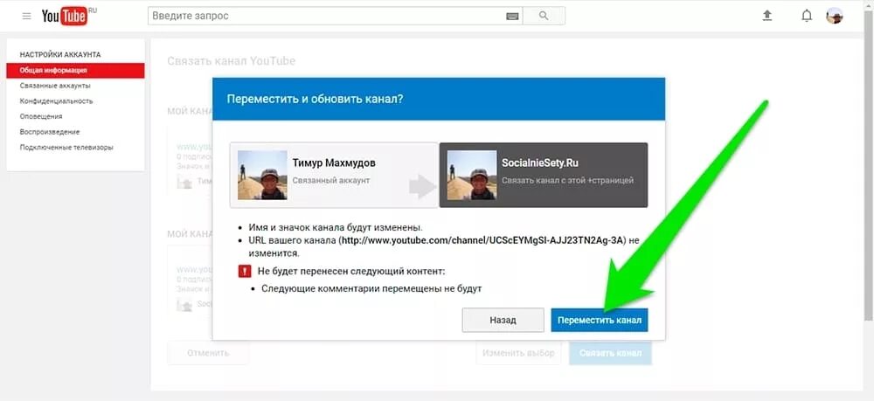This screenshot has width=874, height=401.
Task: Click dialog title 'Переместить и обновить канал?'
Action: click(315, 99)
